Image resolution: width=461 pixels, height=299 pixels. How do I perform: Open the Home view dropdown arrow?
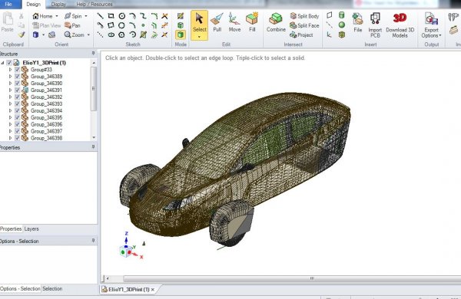(x=57, y=16)
